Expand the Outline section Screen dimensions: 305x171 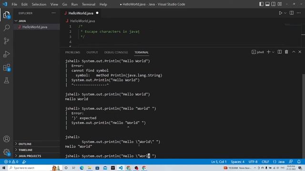pos(37,144)
